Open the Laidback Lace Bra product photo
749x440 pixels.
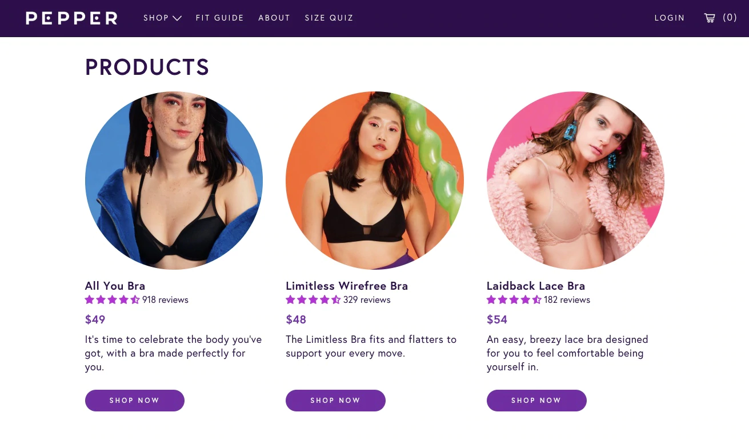coord(575,181)
